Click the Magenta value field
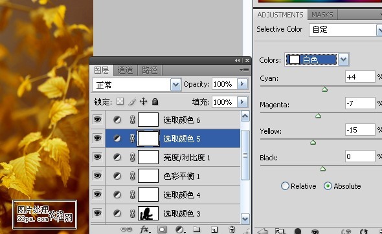382x234 pixels. 360,103
